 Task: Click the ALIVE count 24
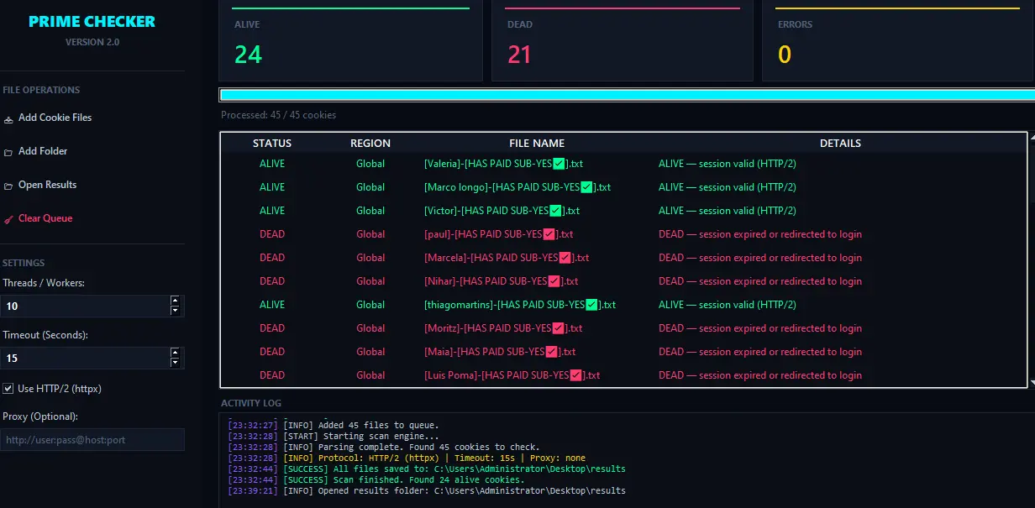click(249, 55)
